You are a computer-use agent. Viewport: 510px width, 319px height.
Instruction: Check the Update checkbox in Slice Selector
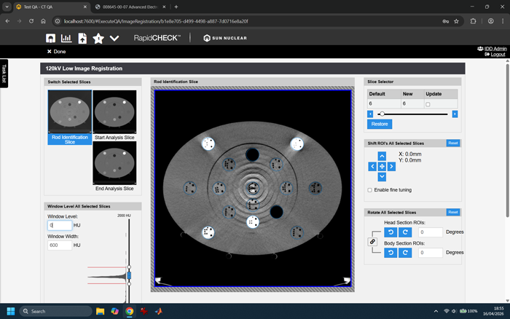click(x=428, y=104)
